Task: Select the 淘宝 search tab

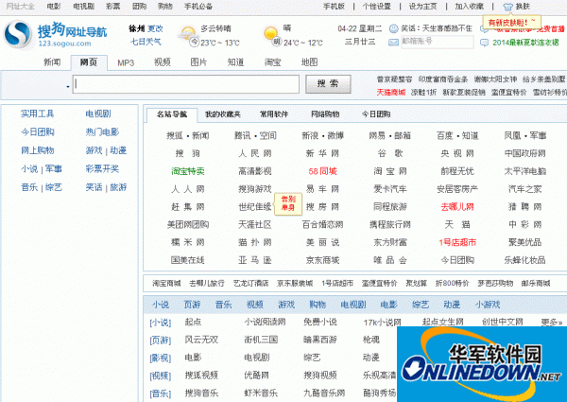Action: click(x=272, y=62)
